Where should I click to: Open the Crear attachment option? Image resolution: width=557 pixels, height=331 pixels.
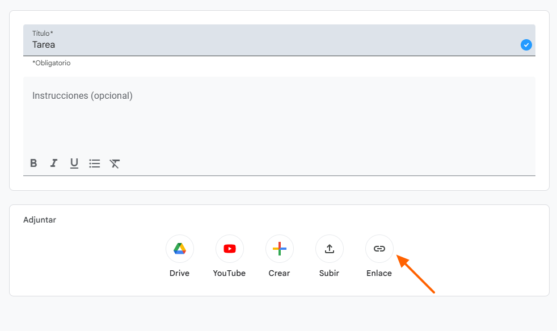[x=279, y=248]
